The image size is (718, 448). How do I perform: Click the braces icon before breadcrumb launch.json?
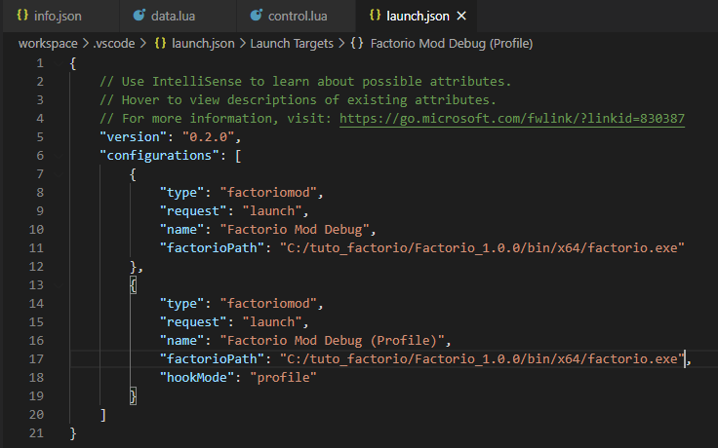point(161,44)
